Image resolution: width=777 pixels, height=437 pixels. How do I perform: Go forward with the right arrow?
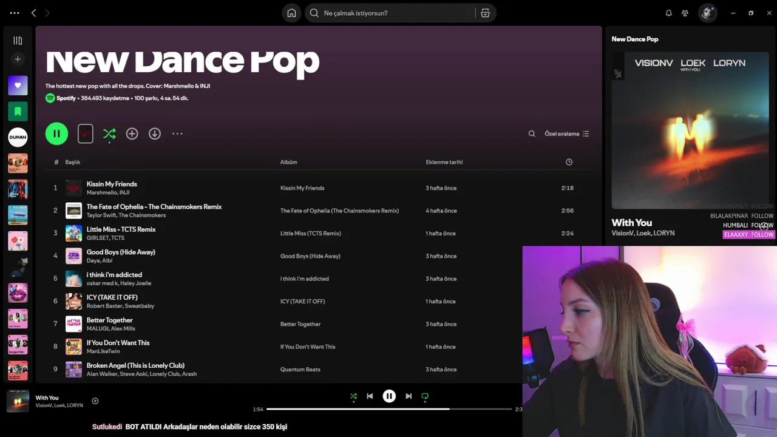pos(47,13)
